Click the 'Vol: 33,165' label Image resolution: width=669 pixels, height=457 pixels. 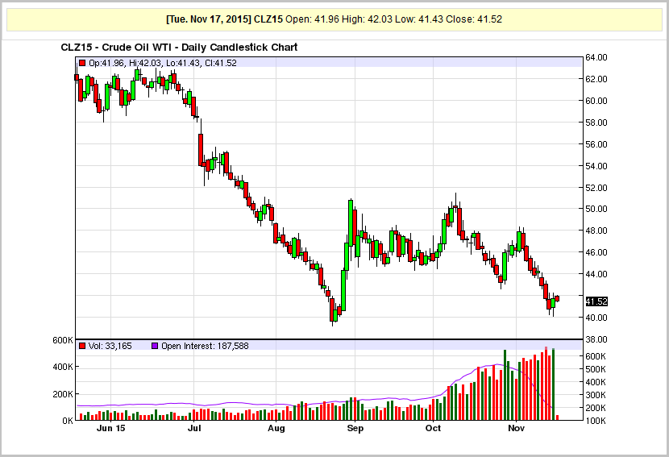click(x=110, y=346)
